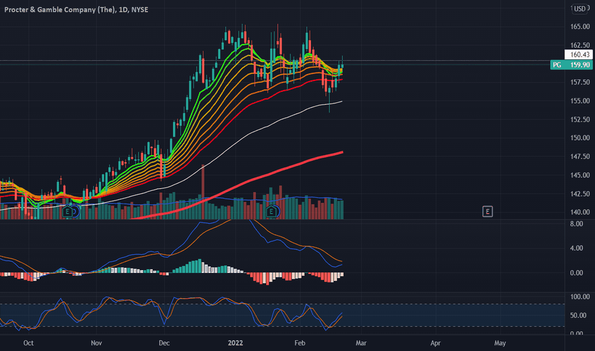Viewport: 595px width, 351px height.
Task: Click the earnings E marker in mid-January
Action: tap(271, 211)
